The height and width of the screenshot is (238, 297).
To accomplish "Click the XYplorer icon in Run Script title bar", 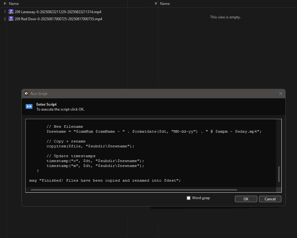I will [27, 93].
